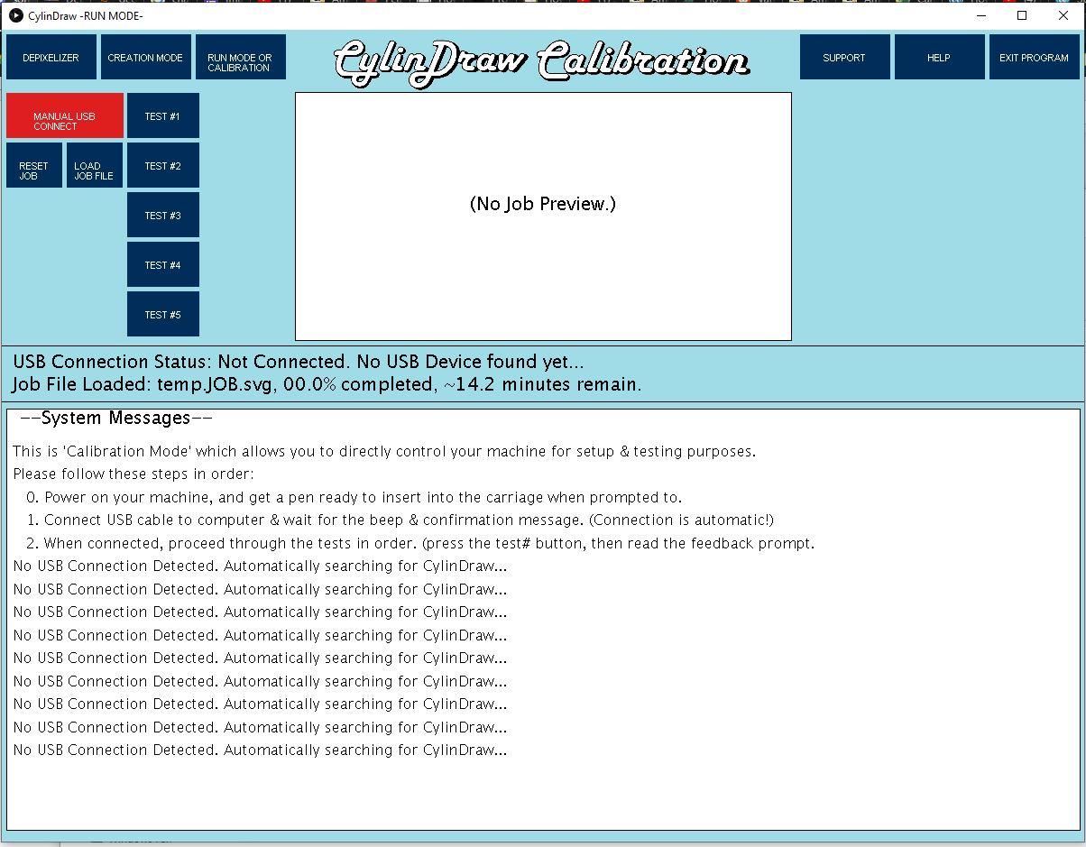The image size is (1086, 847).
Task: Click the Support button
Action: (844, 56)
